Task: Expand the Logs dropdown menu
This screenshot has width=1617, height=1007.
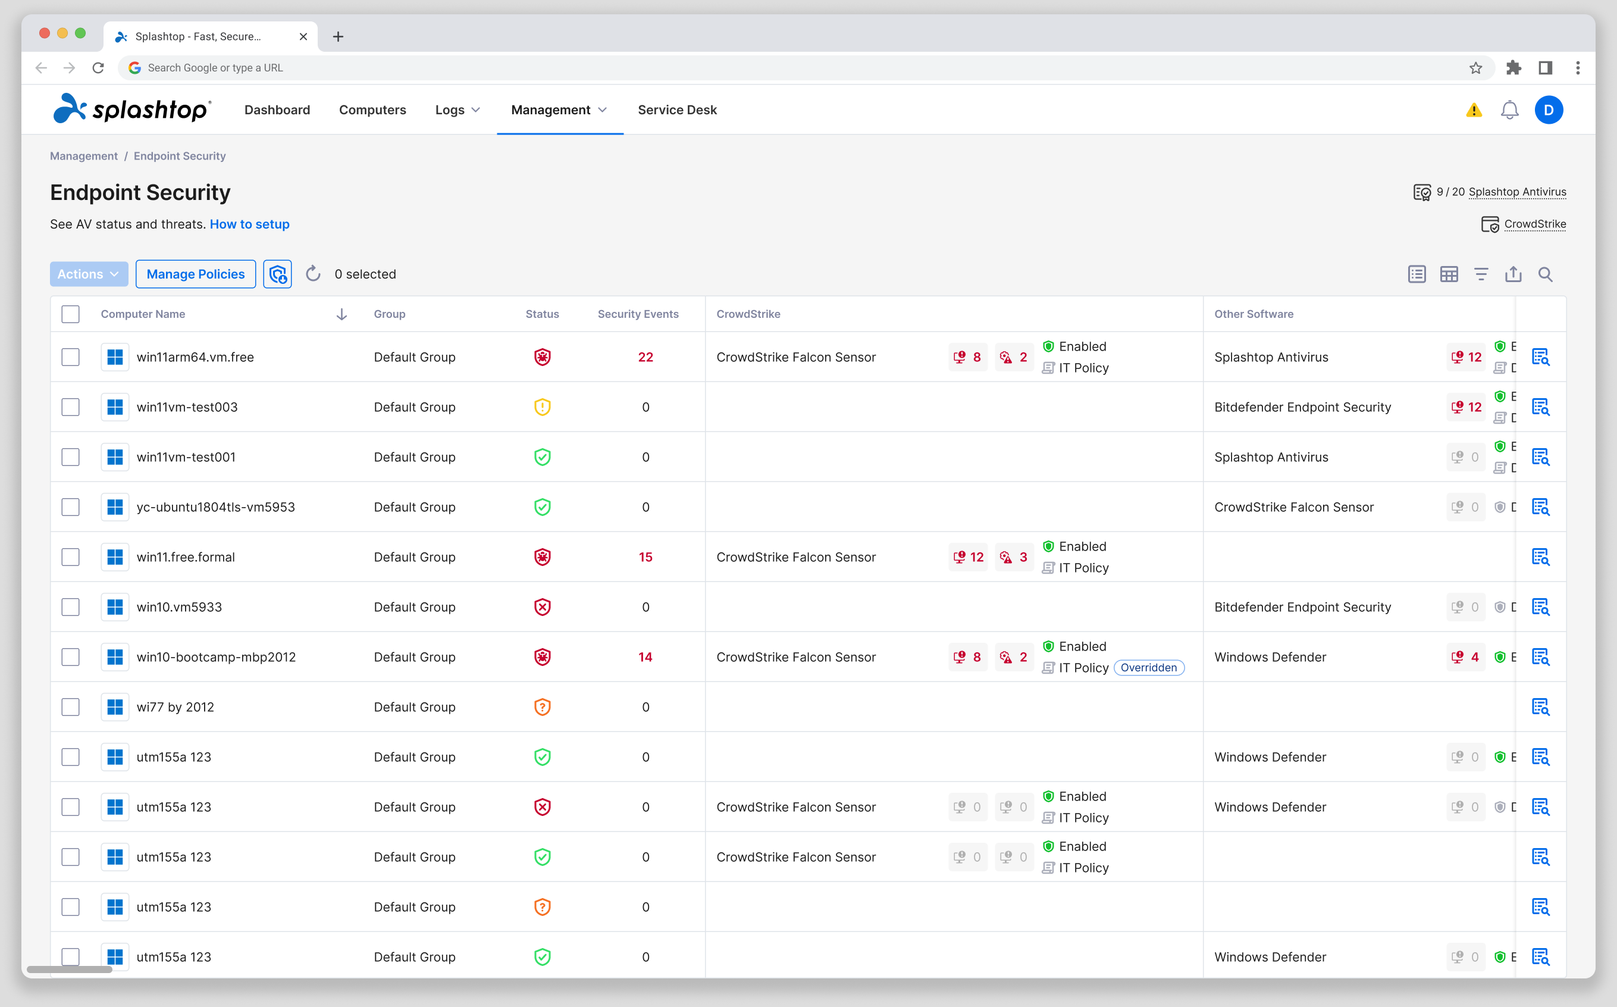Action: pos(457,110)
